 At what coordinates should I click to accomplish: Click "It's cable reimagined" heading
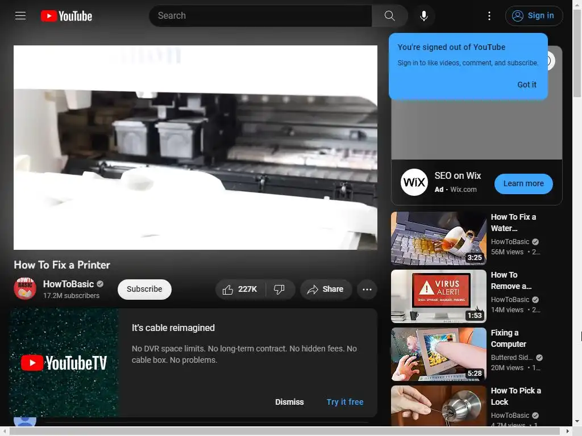click(173, 328)
